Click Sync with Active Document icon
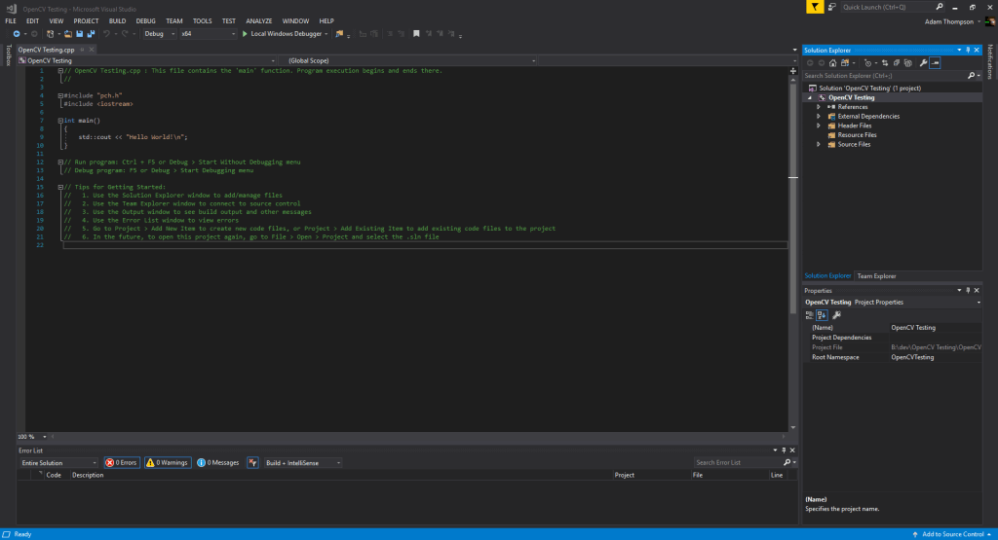The height and width of the screenshot is (540, 998). point(885,63)
